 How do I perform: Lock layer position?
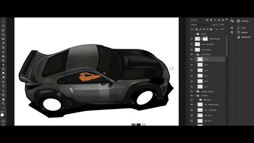(x=204, y=29)
